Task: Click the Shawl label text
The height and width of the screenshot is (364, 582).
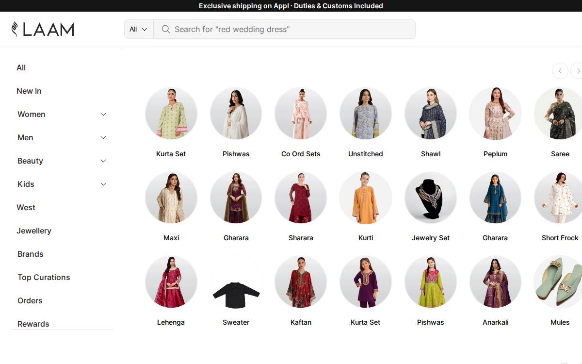Action: tap(431, 154)
